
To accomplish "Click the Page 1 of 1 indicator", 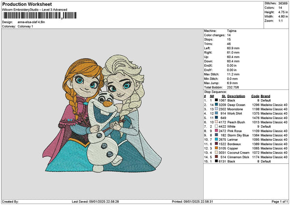I will pyautogui.click(x=280, y=202).
